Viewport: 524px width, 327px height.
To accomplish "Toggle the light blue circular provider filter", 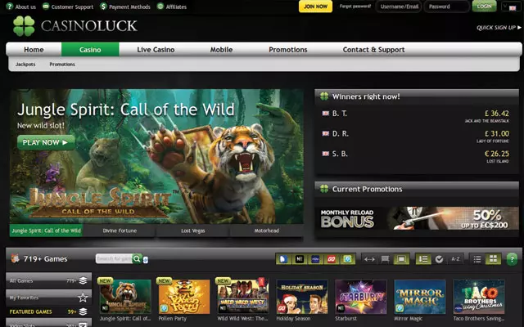I will click(x=347, y=259).
